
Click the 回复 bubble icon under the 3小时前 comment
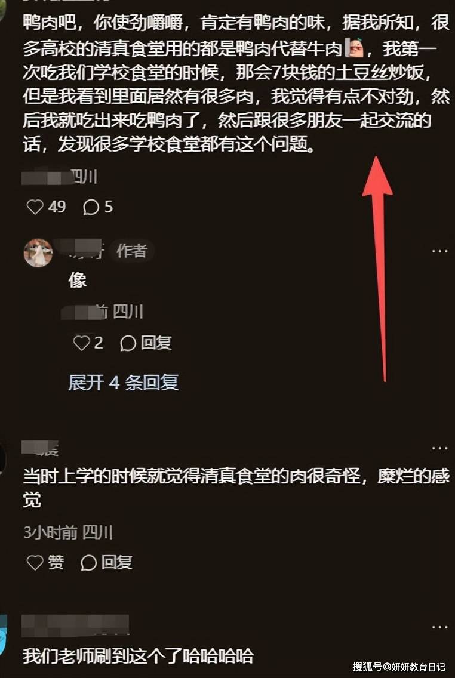[x=88, y=563]
